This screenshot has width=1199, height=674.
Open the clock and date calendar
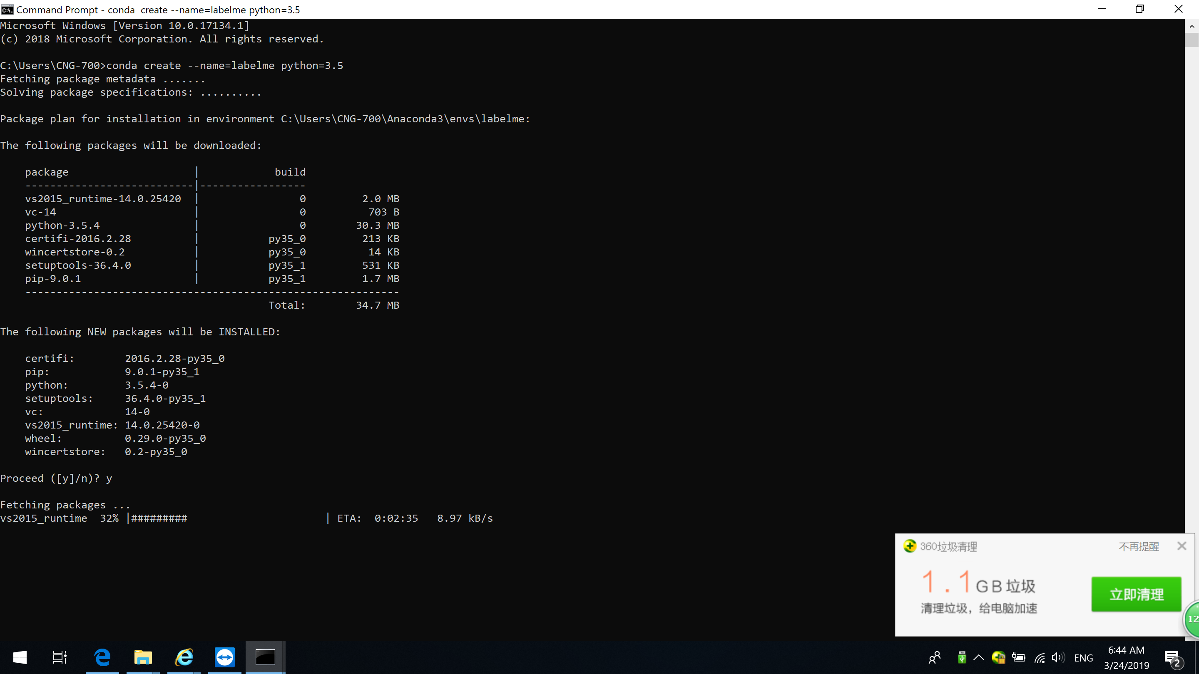click(1126, 657)
